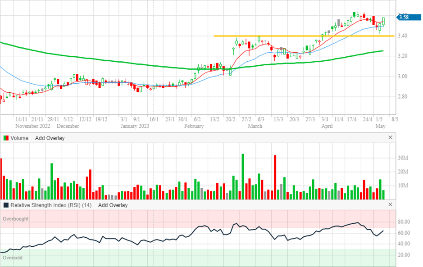Screen dimensions: 423x267
Task: Click the January 2023 label on date axis
Action: click(135, 127)
